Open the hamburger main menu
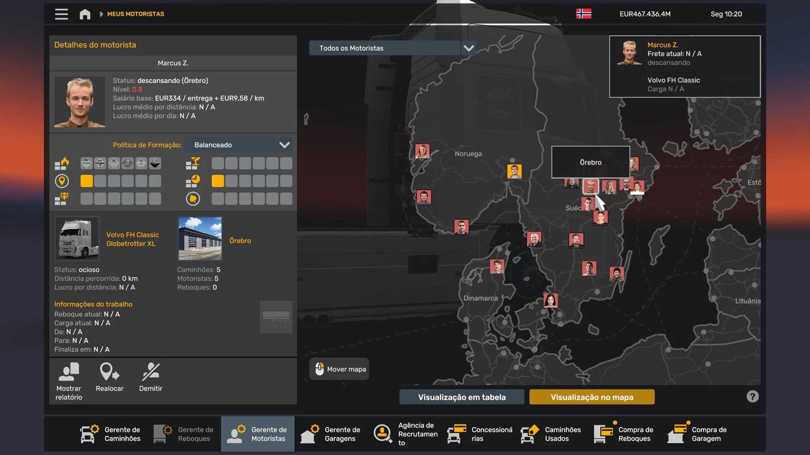 tap(61, 14)
